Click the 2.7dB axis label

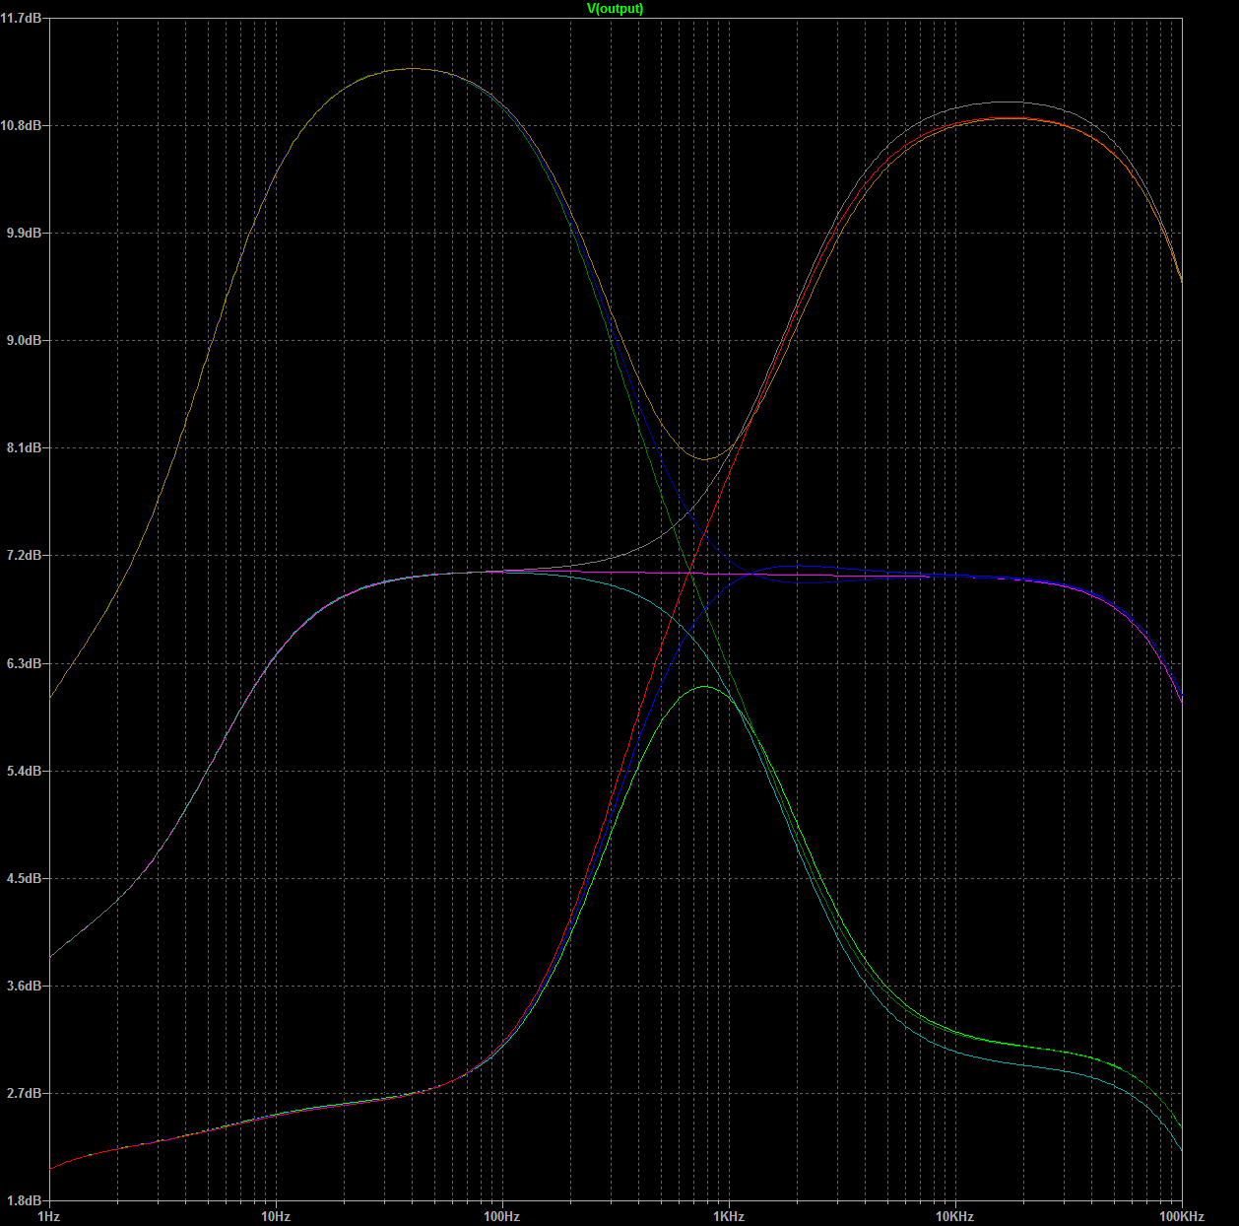25,1094
